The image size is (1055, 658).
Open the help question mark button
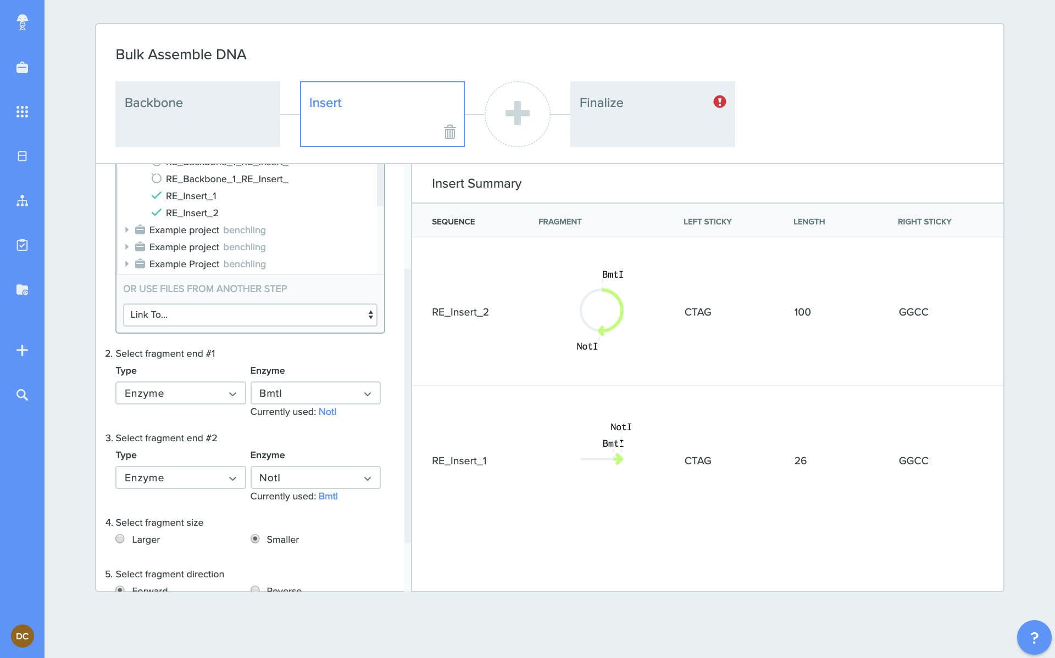(1034, 637)
